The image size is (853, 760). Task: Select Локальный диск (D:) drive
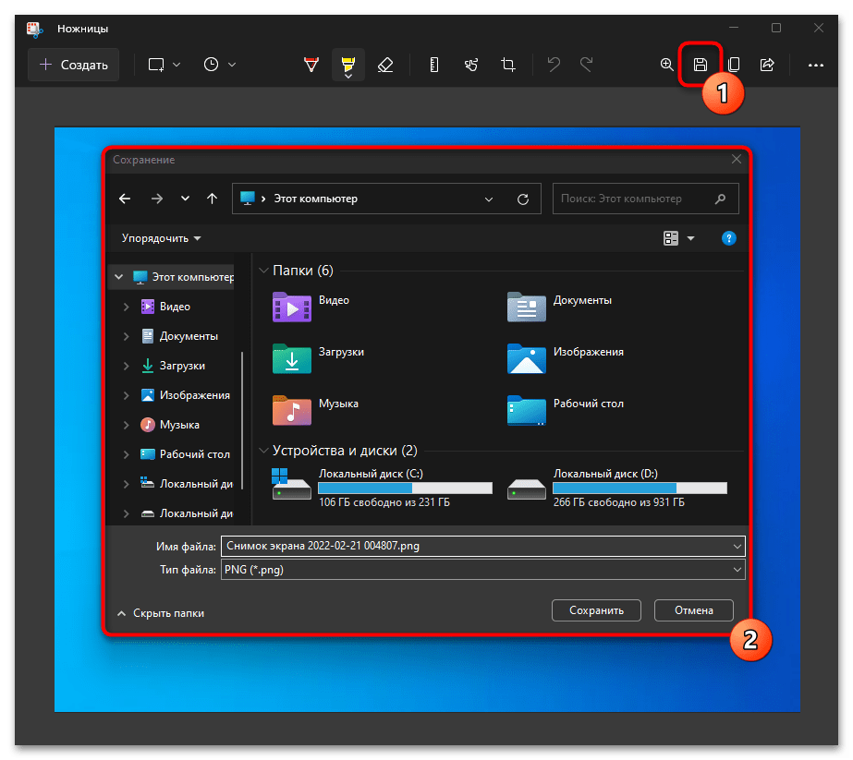617,487
